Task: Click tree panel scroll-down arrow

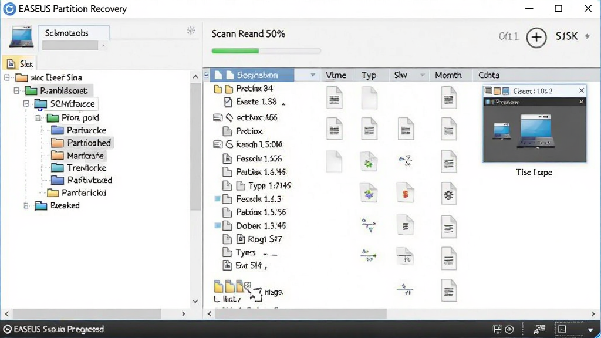Action: click(x=195, y=302)
